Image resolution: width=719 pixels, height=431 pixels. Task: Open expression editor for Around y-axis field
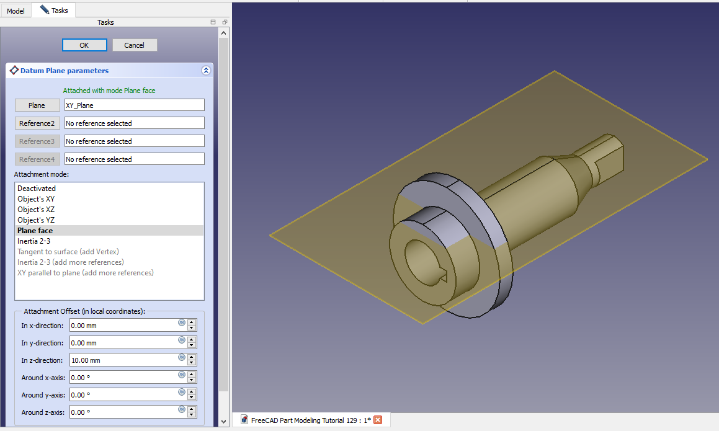[182, 392]
